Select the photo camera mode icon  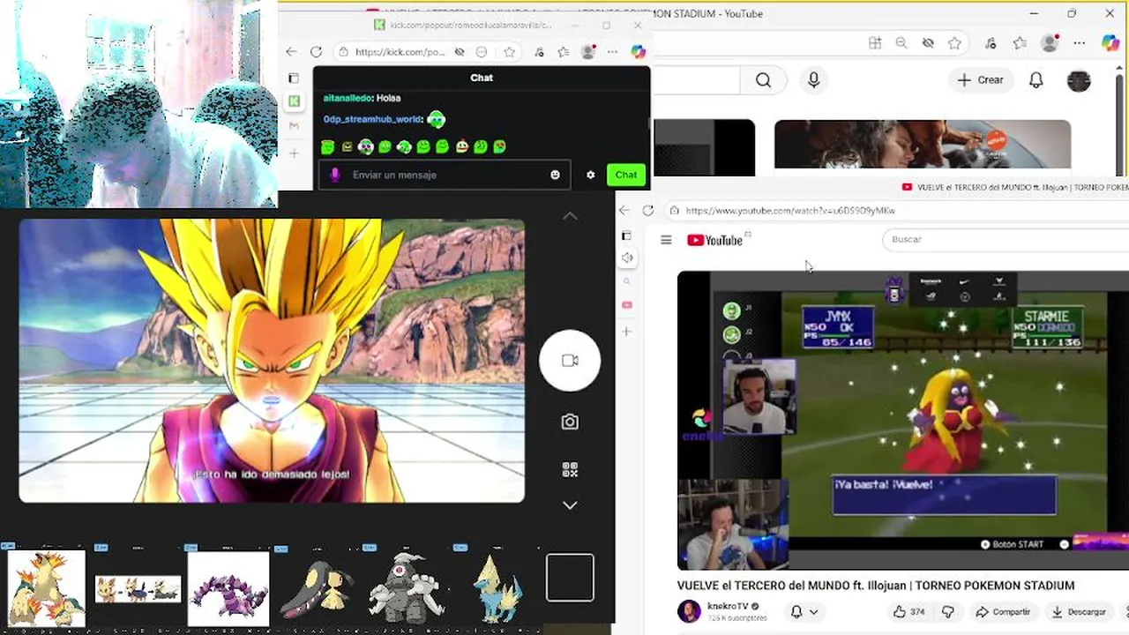click(x=570, y=422)
